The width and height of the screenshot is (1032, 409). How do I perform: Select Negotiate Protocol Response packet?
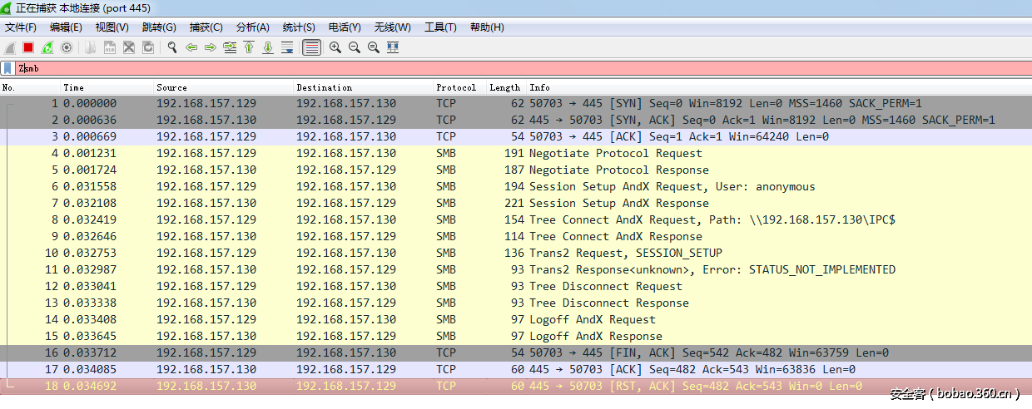point(516,170)
